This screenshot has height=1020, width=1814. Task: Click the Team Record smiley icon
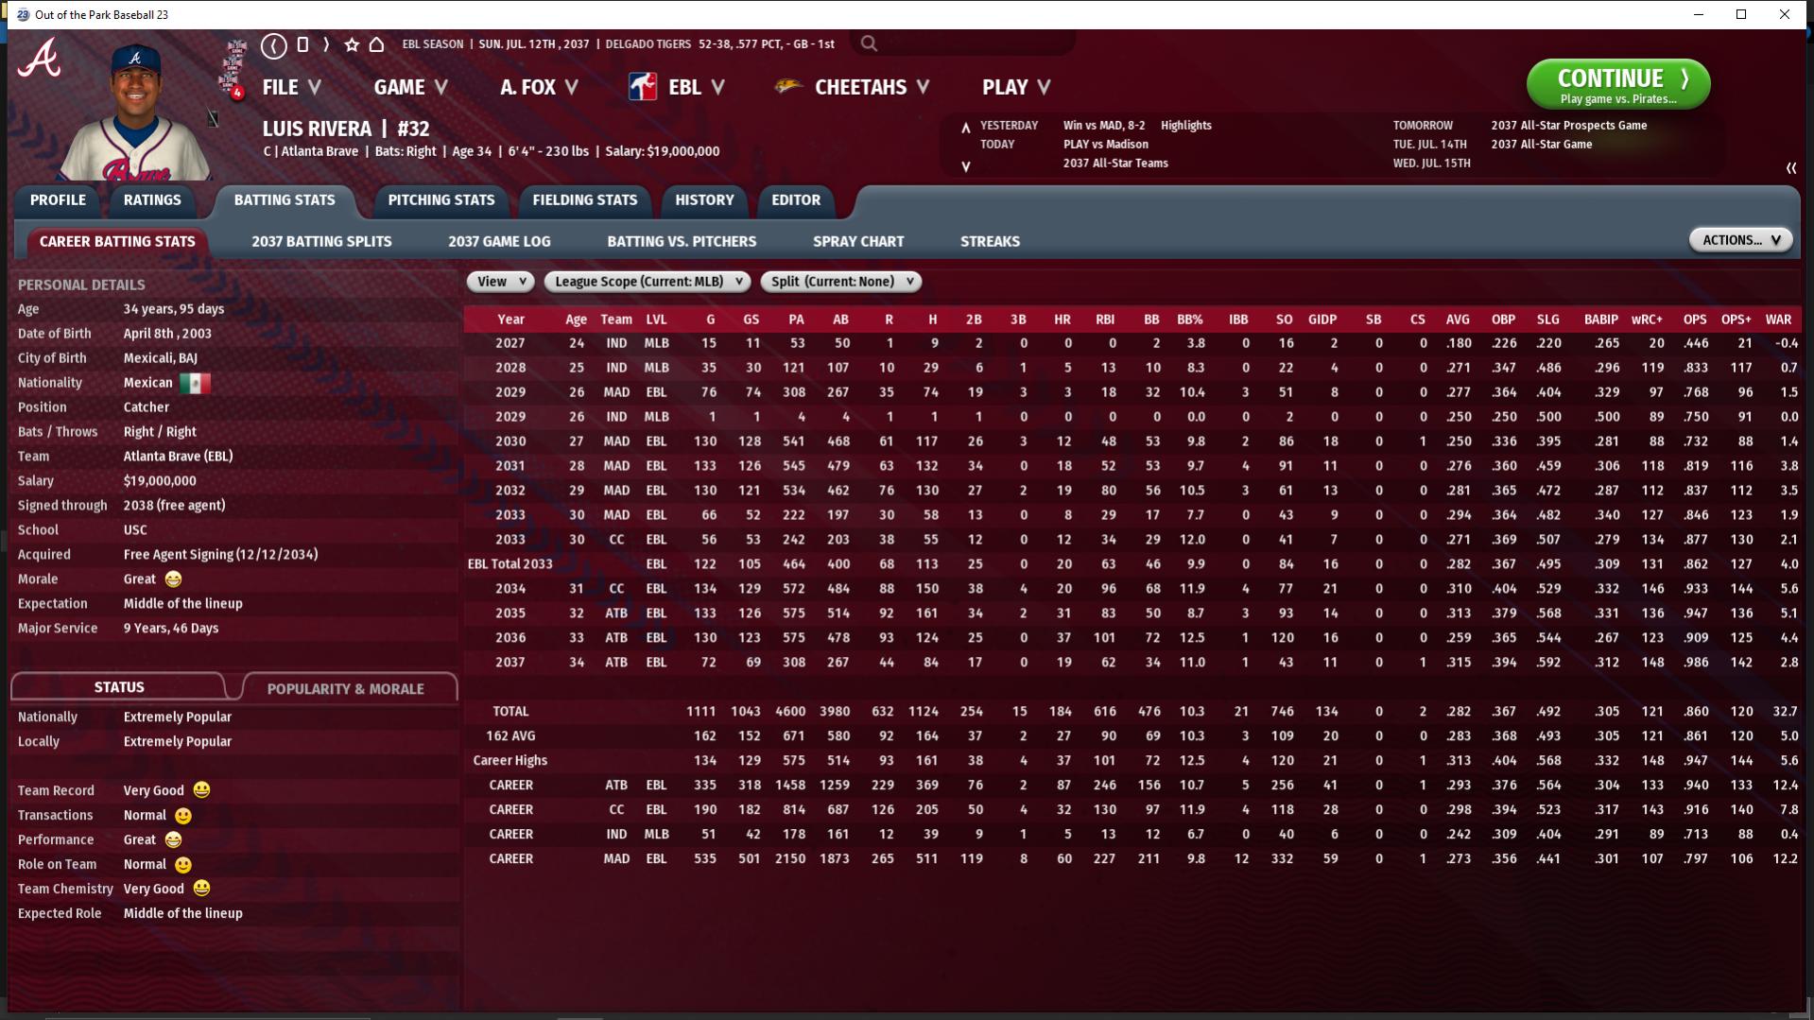[201, 790]
